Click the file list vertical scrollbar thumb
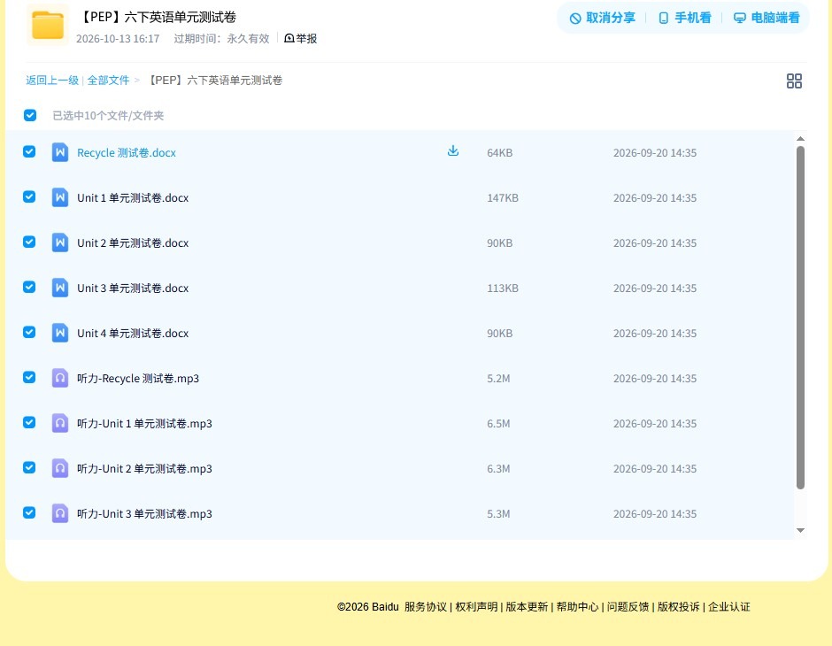Image resolution: width=832 pixels, height=646 pixels. (801, 317)
